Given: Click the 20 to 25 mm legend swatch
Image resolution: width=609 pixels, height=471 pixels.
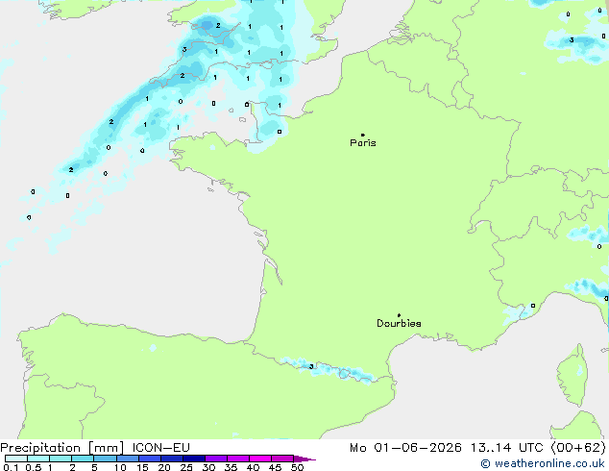Looking at the screenshot, I should (171, 459).
